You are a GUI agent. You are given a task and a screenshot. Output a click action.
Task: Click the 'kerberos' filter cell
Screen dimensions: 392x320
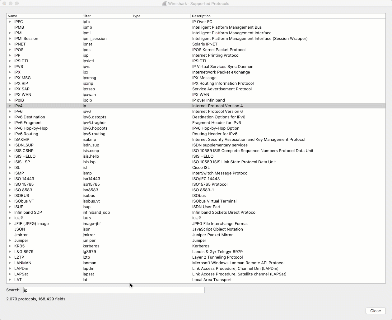coord(91,246)
